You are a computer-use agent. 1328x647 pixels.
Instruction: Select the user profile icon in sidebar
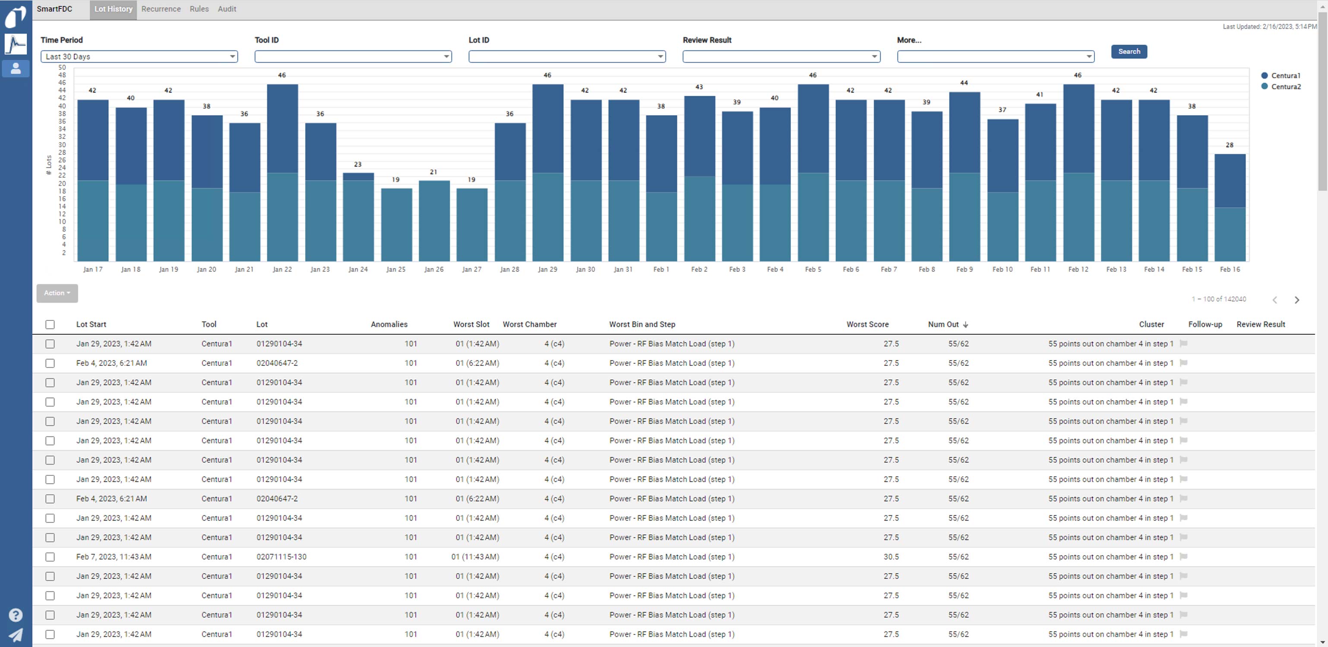pos(16,69)
